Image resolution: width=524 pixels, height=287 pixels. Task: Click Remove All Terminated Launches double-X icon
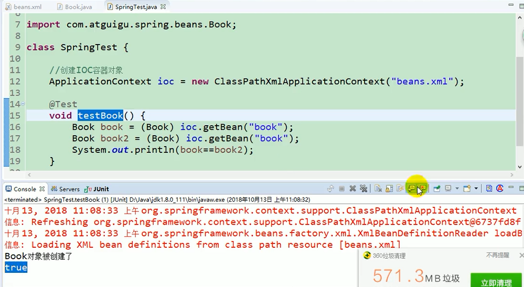(363, 189)
